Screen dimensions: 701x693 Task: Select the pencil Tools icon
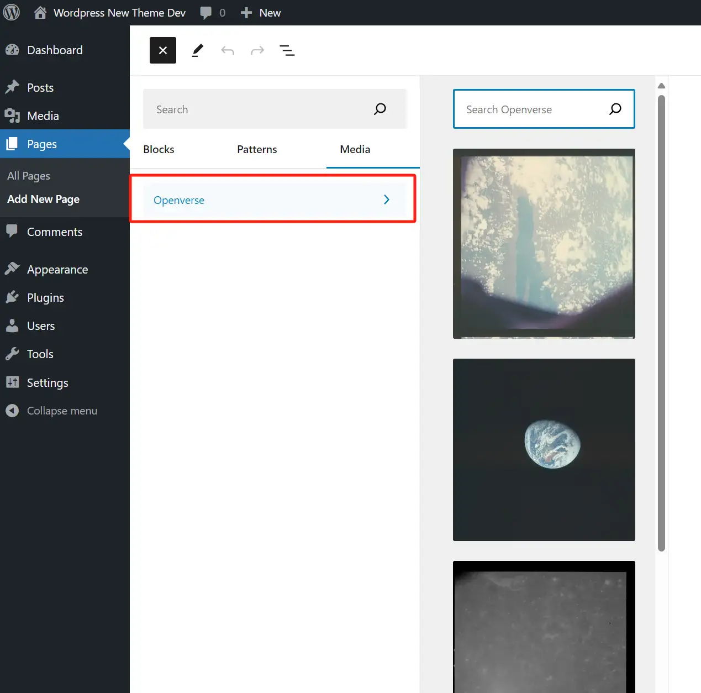[x=197, y=50]
